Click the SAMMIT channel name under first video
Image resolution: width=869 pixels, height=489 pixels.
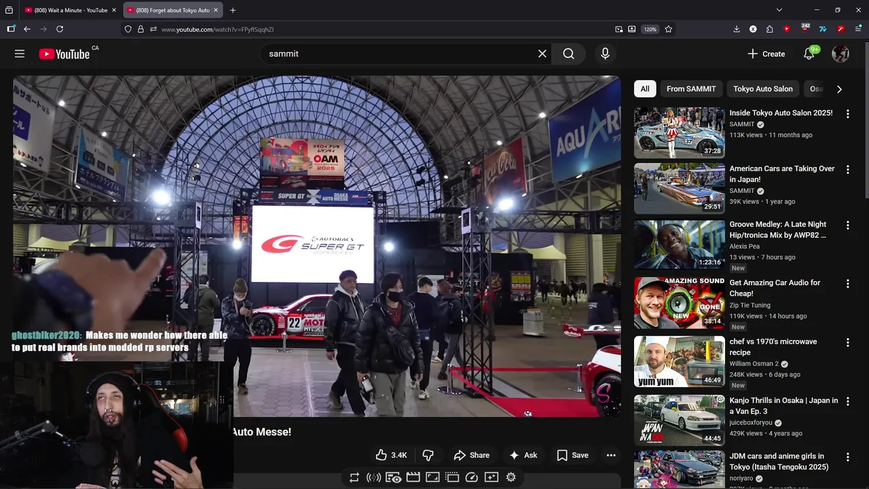[x=742, y=124]
